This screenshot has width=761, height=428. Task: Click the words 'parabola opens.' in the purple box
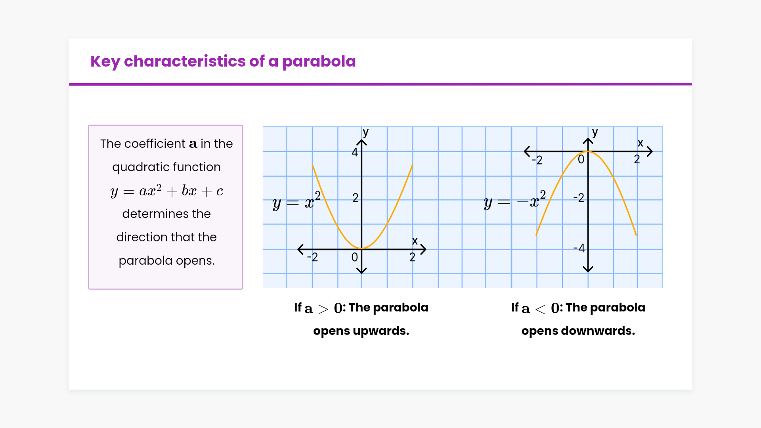tap(166, 261)
